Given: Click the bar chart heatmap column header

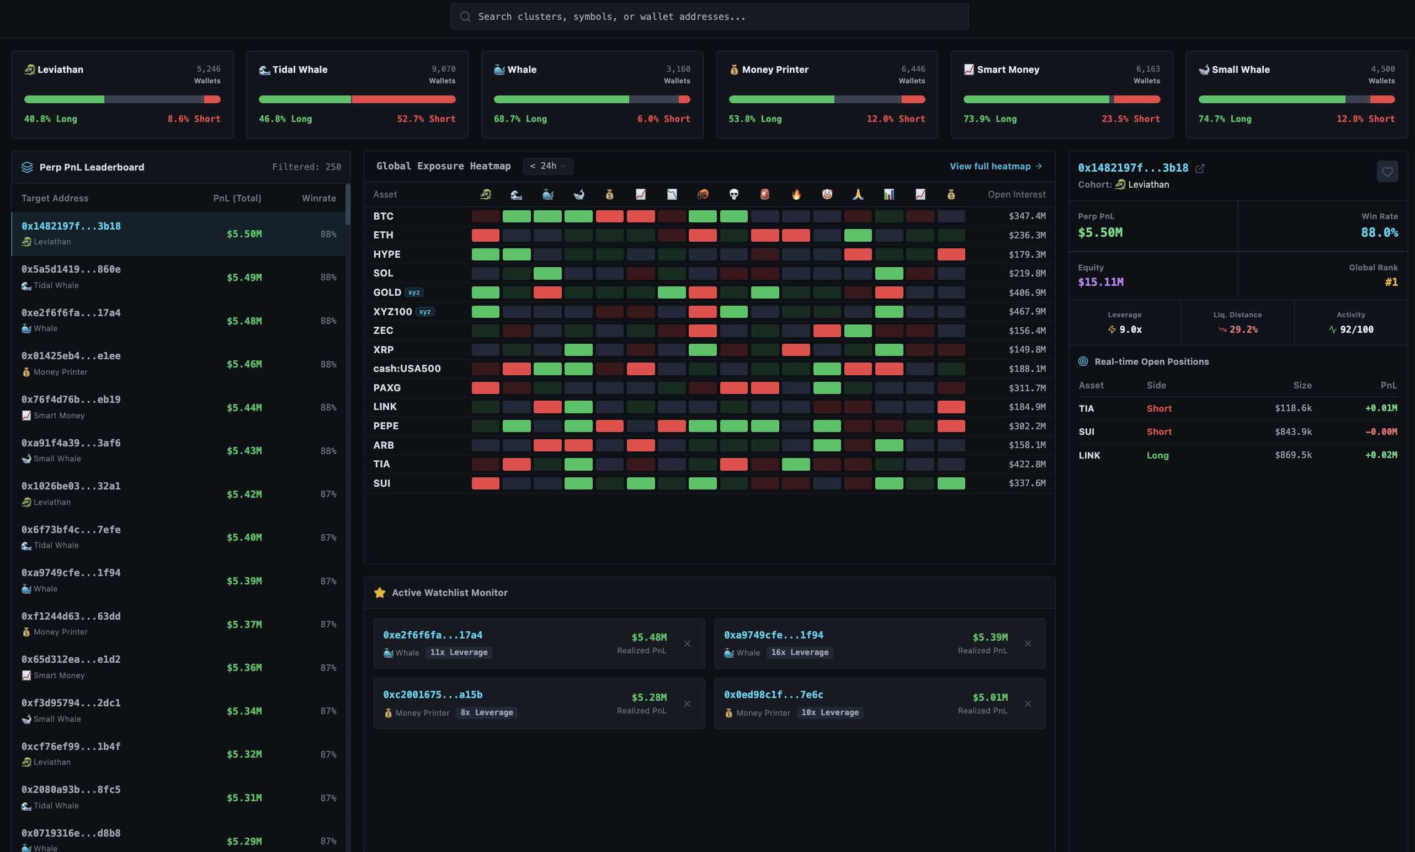Looking at the screenshot, I should click(889, 195).
